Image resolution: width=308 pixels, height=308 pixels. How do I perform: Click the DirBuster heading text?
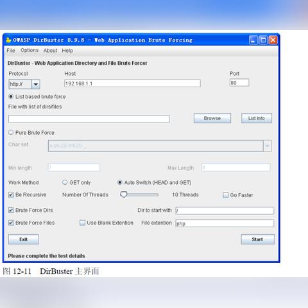click(77, 63)
